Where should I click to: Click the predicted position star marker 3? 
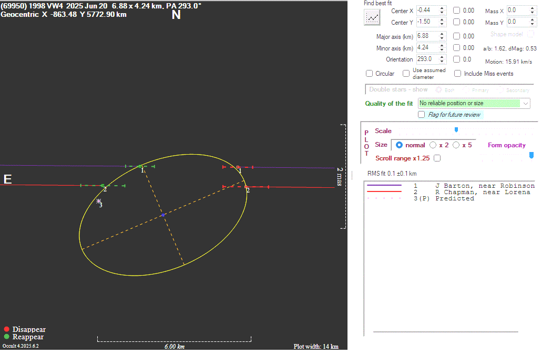(x=99, y=201)
